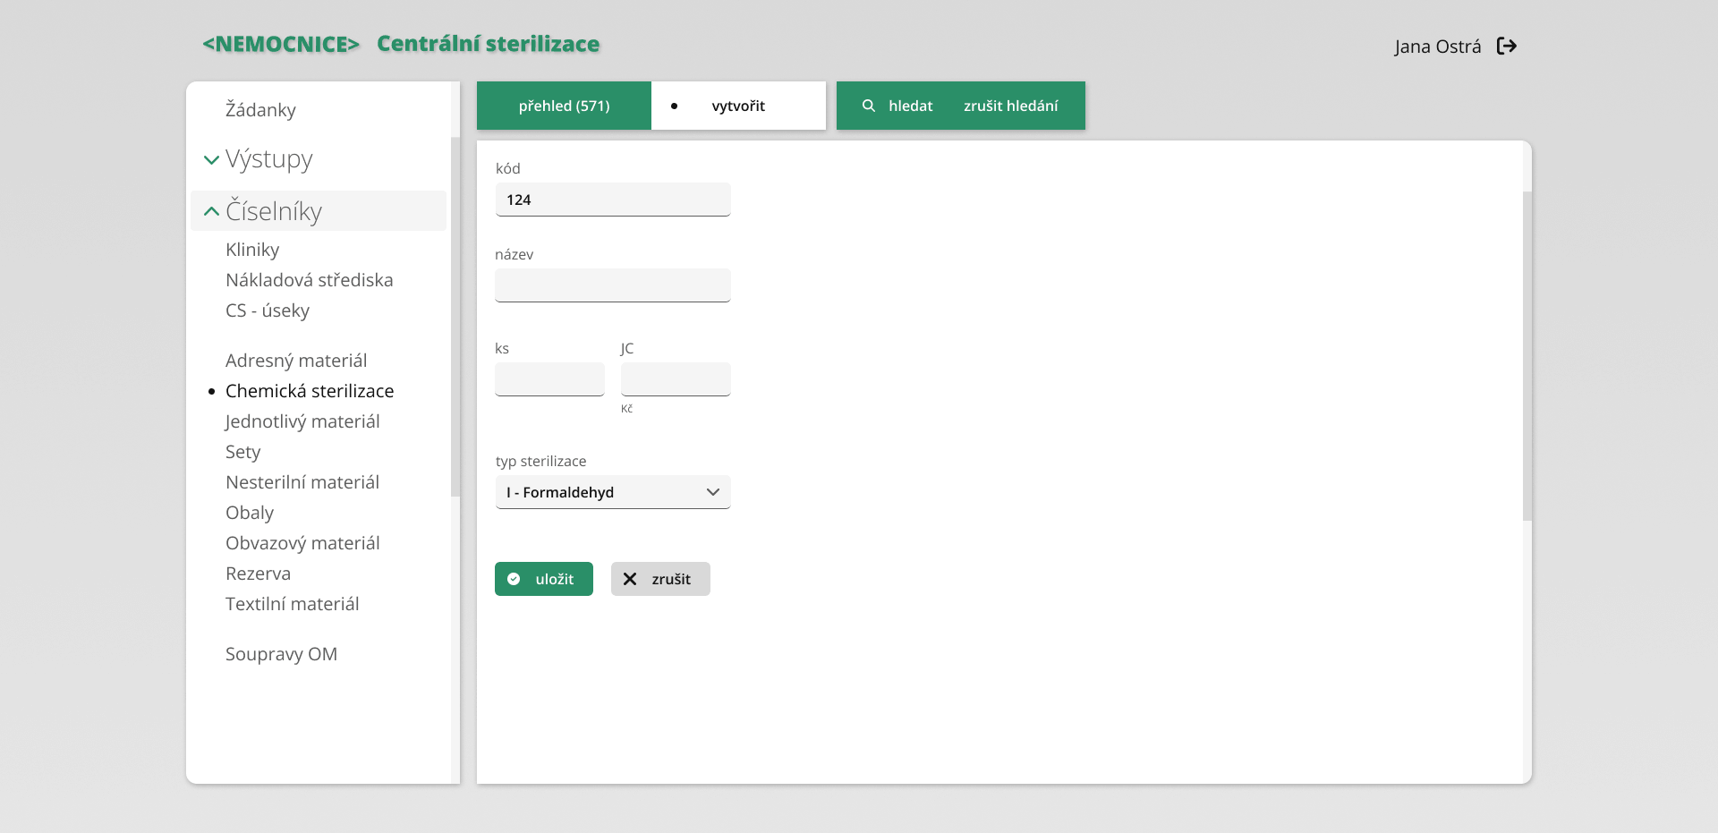1718x833 pixels.
Task: Click the X icon on zrušit button
Action: 630,579
